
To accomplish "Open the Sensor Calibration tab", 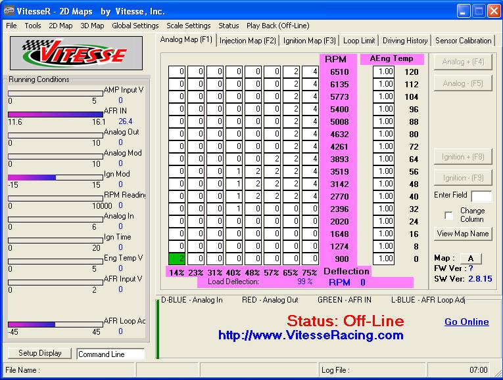I will (464, 41).
